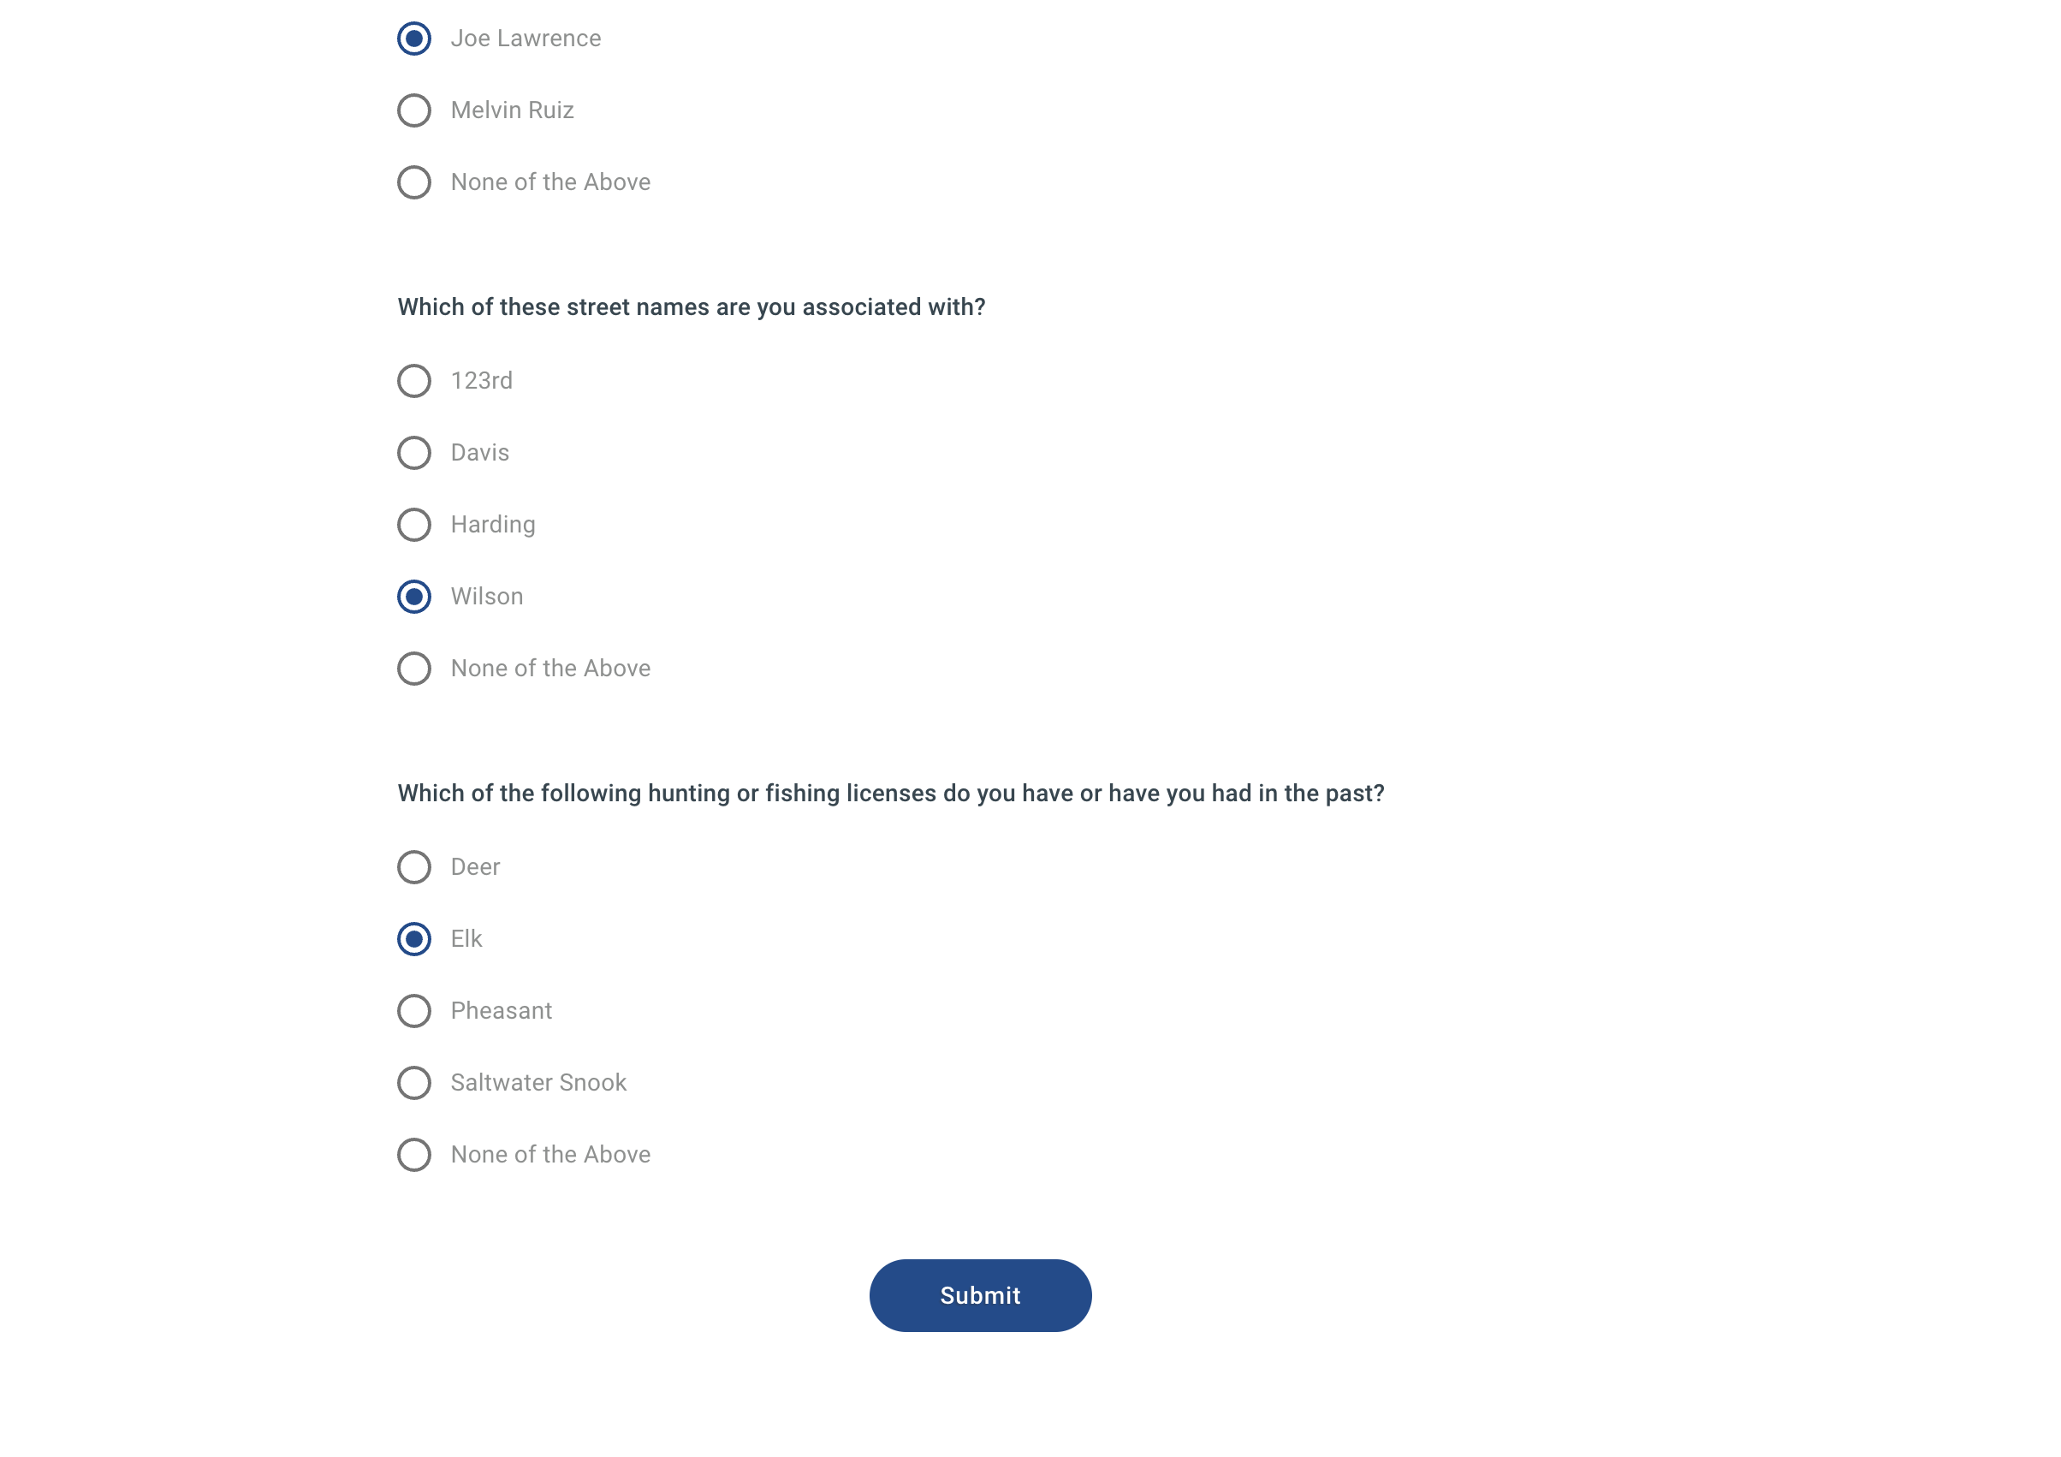This screenshot has height=1457, width=2061.
Task: Click the Elk option label
Action: coord(466,939)
